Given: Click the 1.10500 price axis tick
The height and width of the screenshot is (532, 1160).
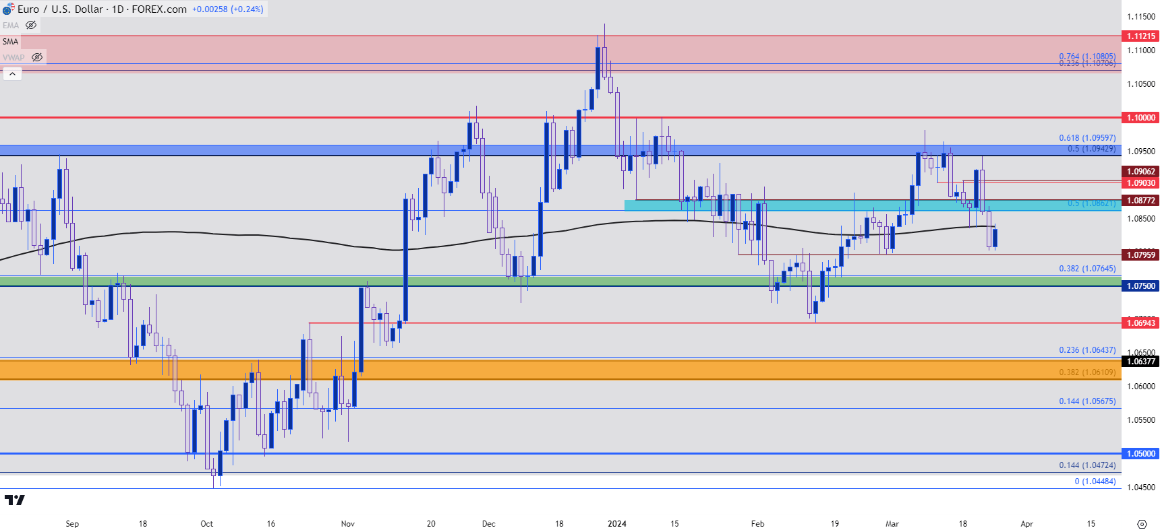Looking at the screenshot, I should click(x=1140, y=84).
